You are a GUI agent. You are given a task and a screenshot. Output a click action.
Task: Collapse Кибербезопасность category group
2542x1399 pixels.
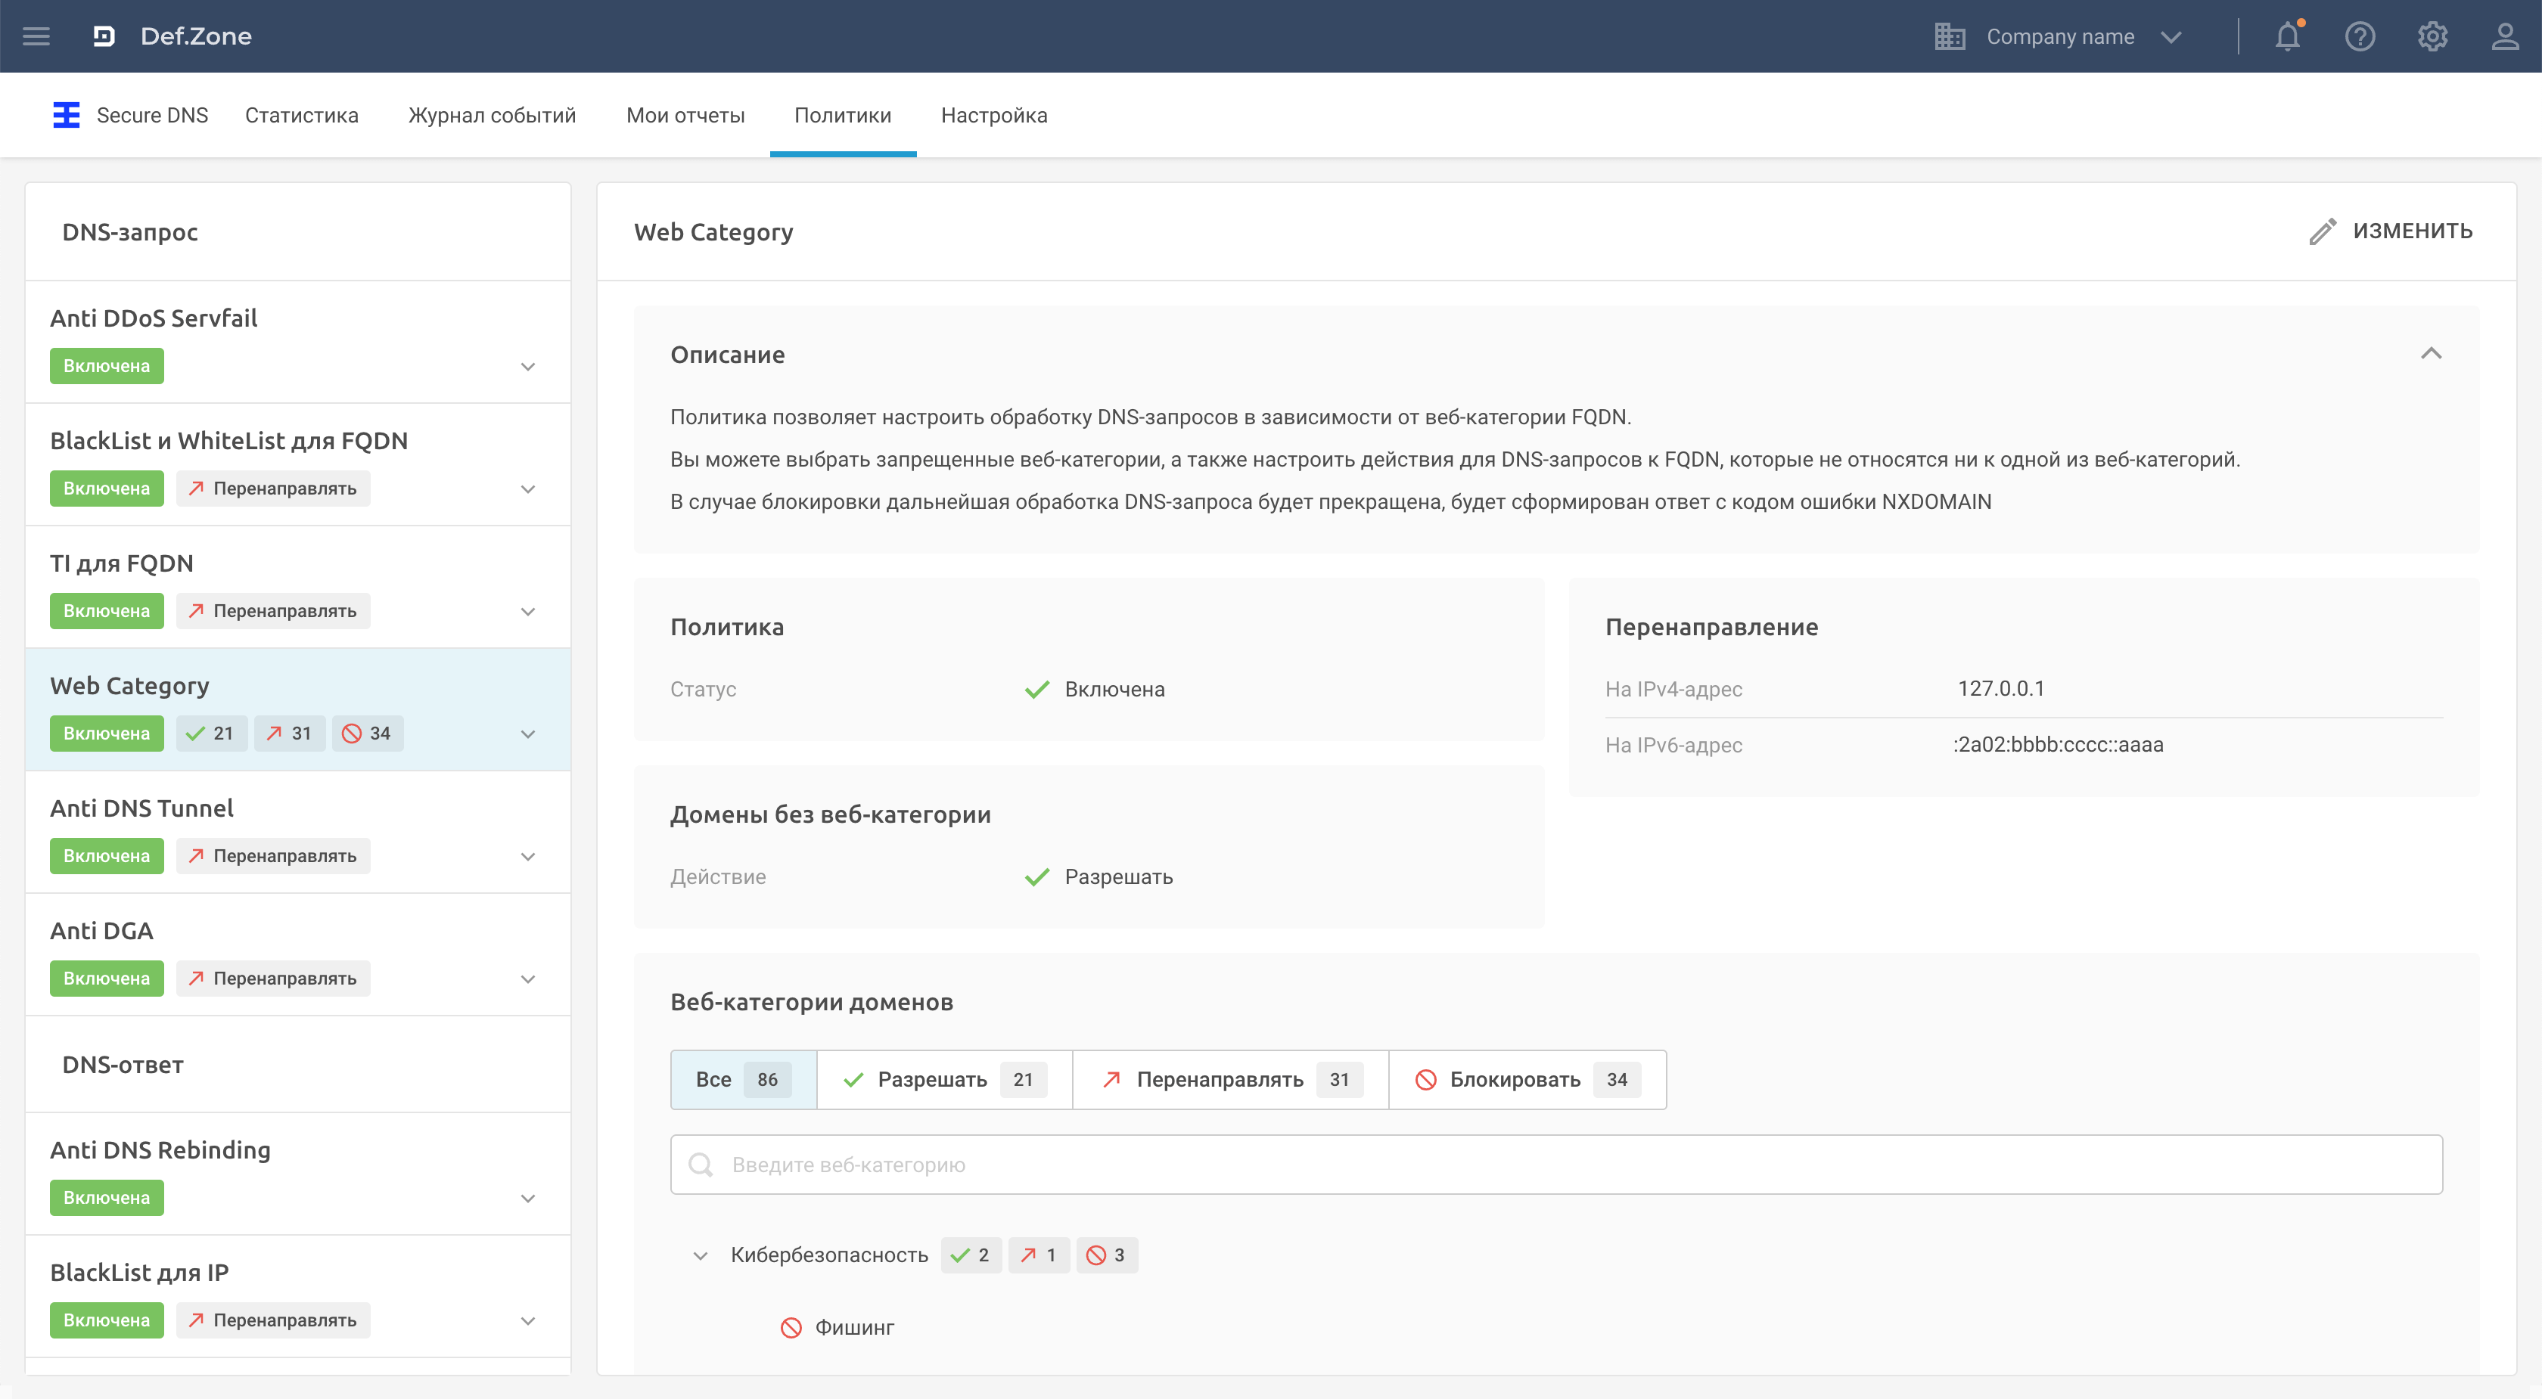tap(700, 1256)
